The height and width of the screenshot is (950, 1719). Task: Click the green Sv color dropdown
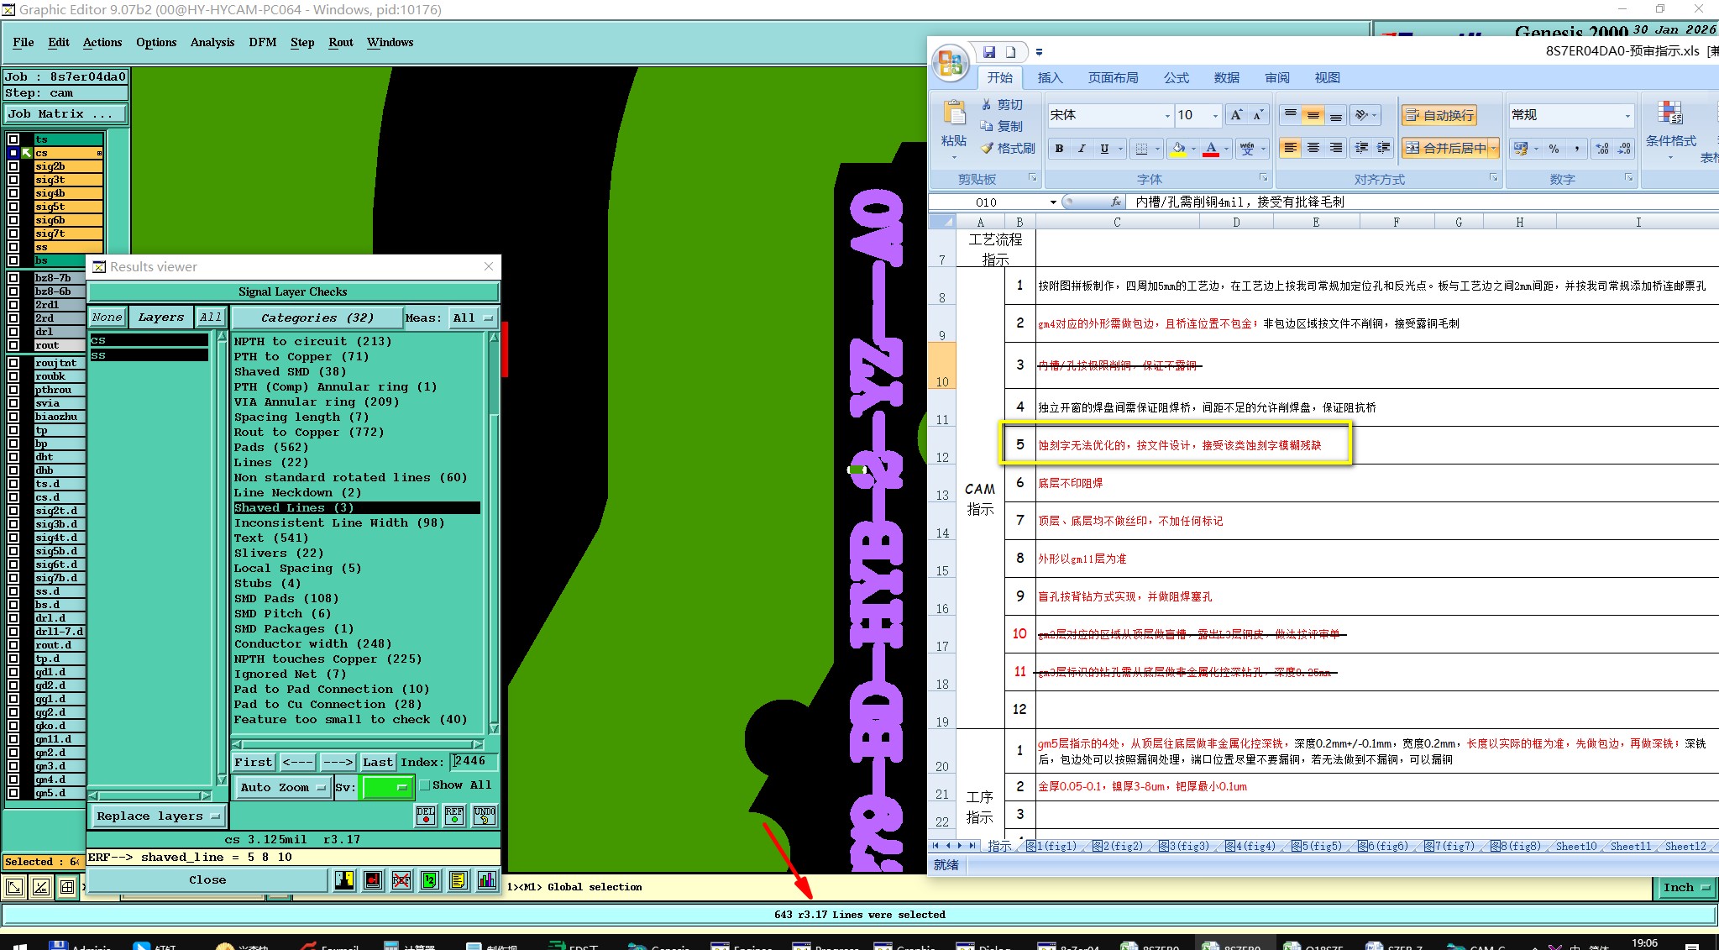click(x=387, y=788)
